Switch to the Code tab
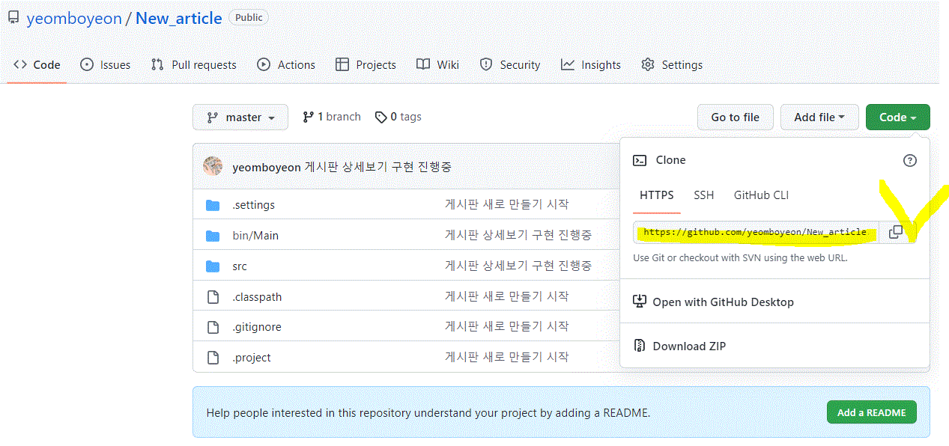The height and width of the screenshot is (446, 949). tap(37, 65)
